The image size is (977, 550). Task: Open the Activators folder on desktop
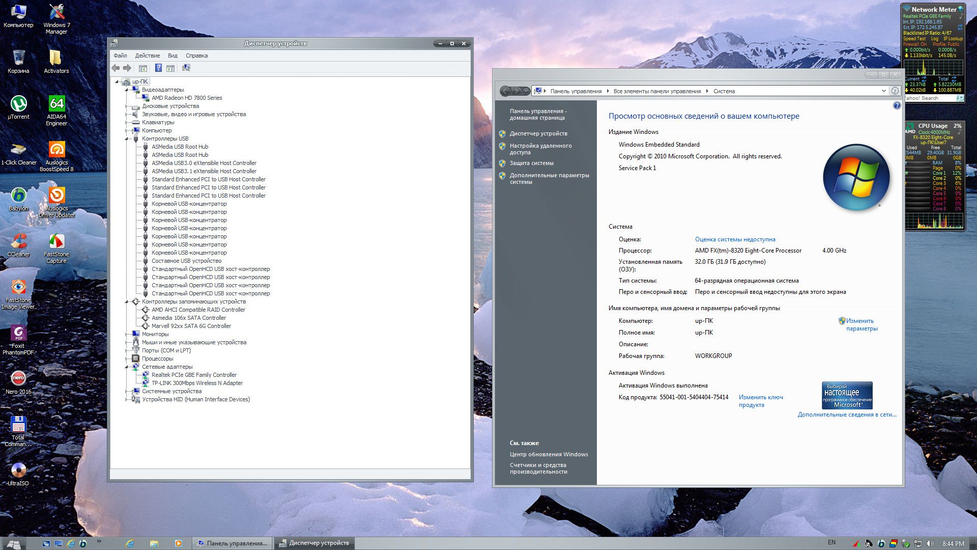pyautogui.click(x=56, y=62)
